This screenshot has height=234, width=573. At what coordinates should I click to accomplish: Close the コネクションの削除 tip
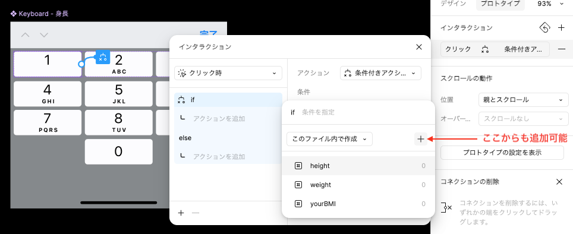click(559, 182)
